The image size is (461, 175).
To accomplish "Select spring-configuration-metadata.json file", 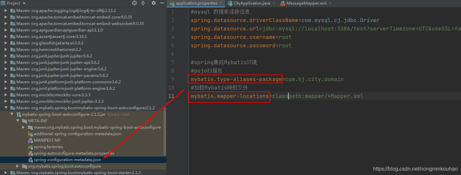I will (67, 159).
